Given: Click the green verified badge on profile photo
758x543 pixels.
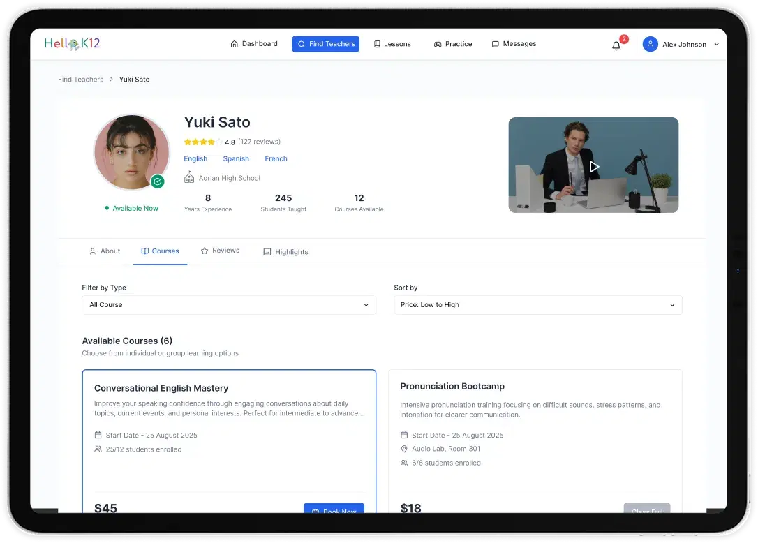Looking at the screenshot, I should point(158,181).
